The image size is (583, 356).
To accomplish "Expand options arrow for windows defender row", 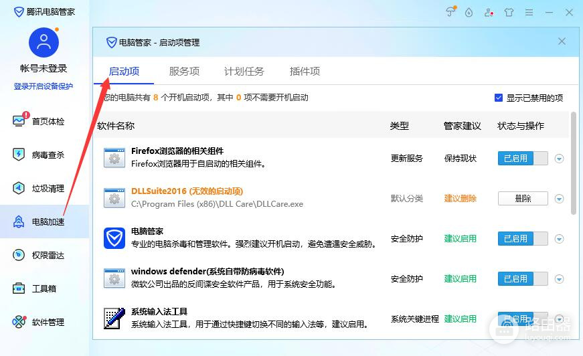I will pyautogui.click(x=559, y=279).
